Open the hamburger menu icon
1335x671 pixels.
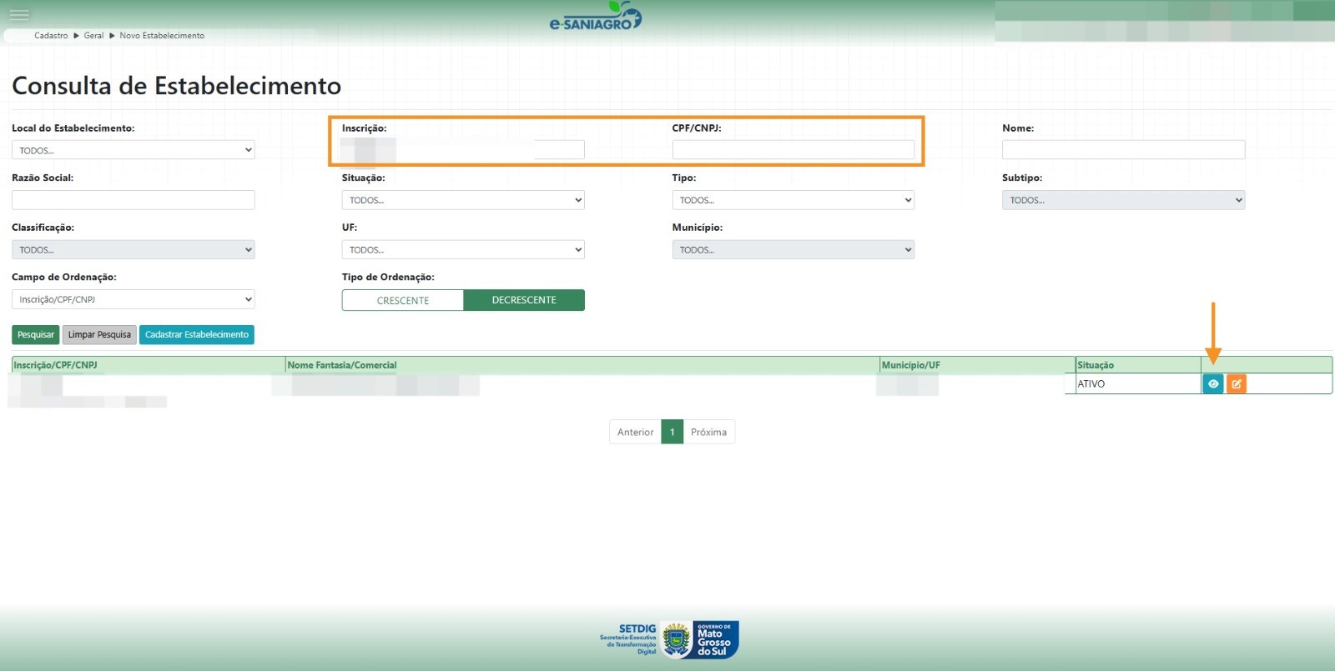pos(19,15)
